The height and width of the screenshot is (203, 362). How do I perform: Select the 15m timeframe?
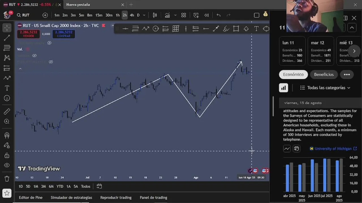click(x=99, y=15)
